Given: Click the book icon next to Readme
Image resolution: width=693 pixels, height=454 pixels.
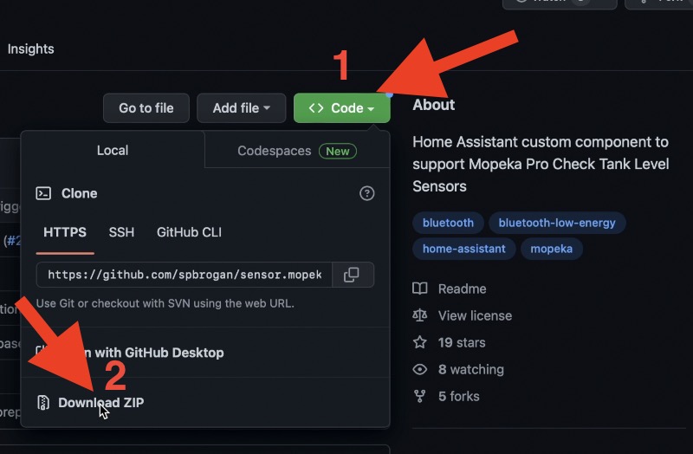Looking at the screenshot, I should pyautogui.click(x=420, y=289).
